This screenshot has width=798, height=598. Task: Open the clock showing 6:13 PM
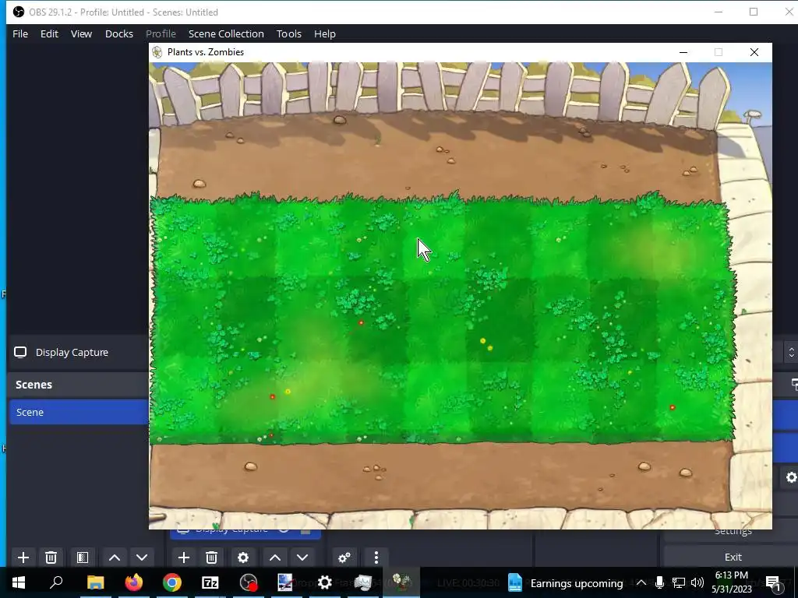[731, 582]
